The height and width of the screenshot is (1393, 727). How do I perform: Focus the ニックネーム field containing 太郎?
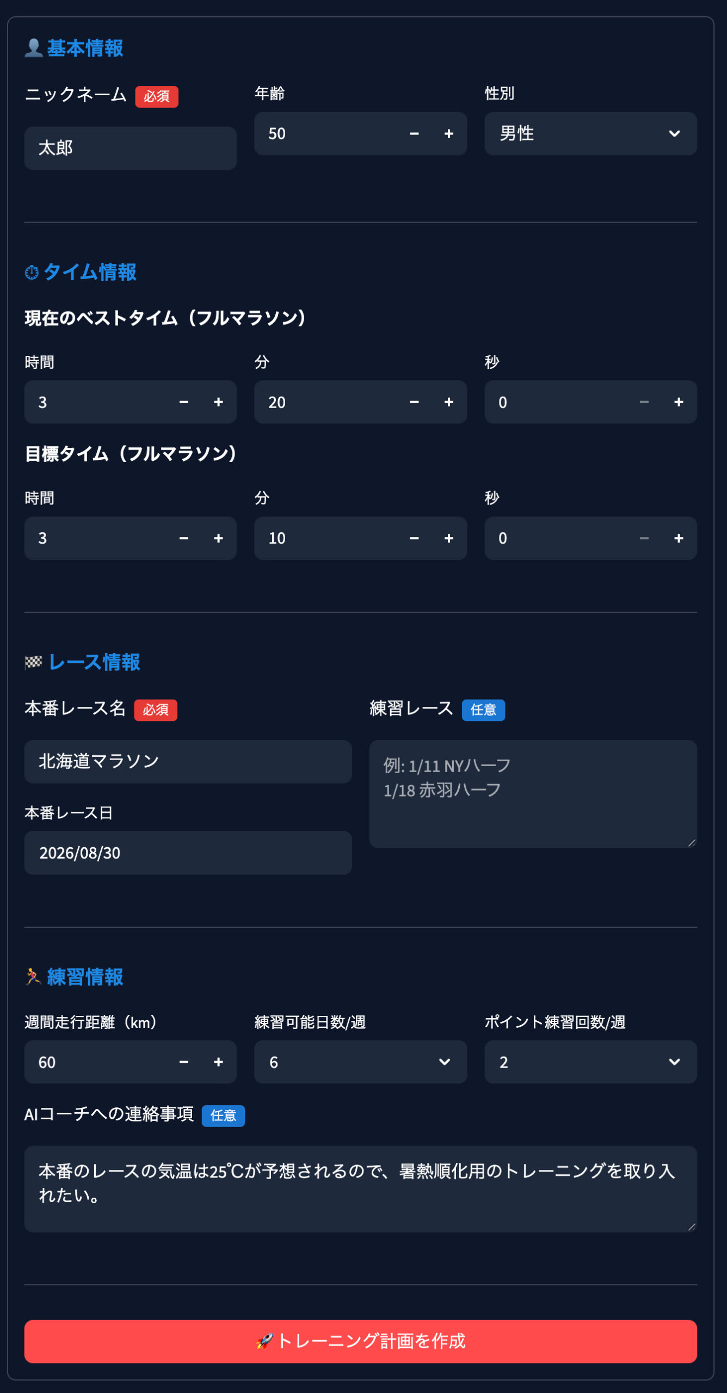(x=131, y=148)
